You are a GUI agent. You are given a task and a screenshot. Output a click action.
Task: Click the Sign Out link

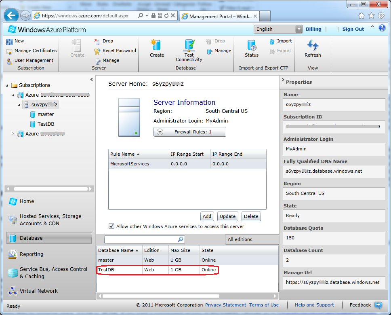pos(353,29)
